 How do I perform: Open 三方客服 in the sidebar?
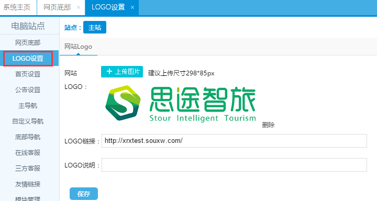pyautogui.click(x=28, y=169)
